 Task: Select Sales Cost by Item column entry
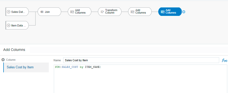[26, 67]
